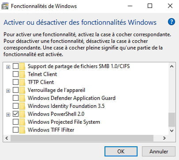The width and height of the screenshot is (179, 160).
Task: Click folder icon next to Windows Defender Application Guard
Action: coord(22,98)
